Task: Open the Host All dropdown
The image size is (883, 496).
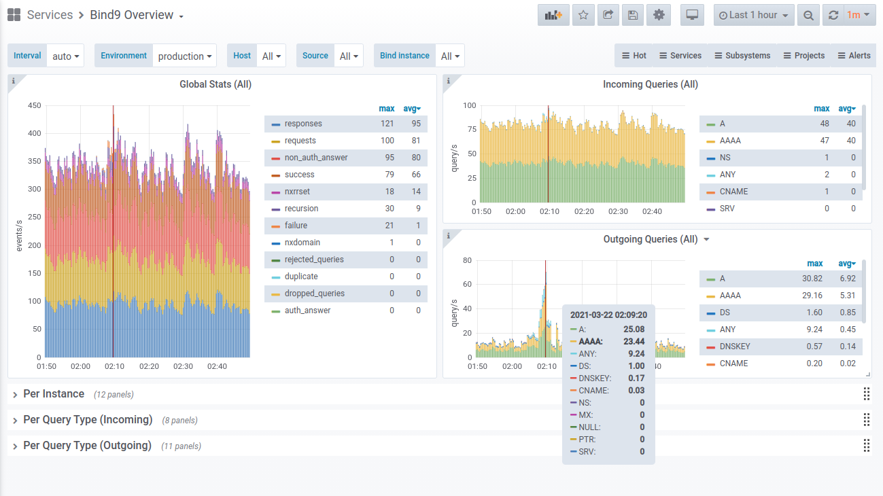Action: pyautogui.click(x=271, y=56)
